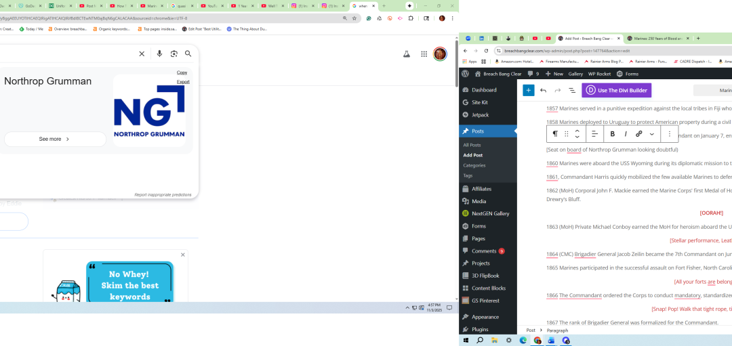
Task: Open File Explorer from taskbar
Action: click(x=494, y=341)
